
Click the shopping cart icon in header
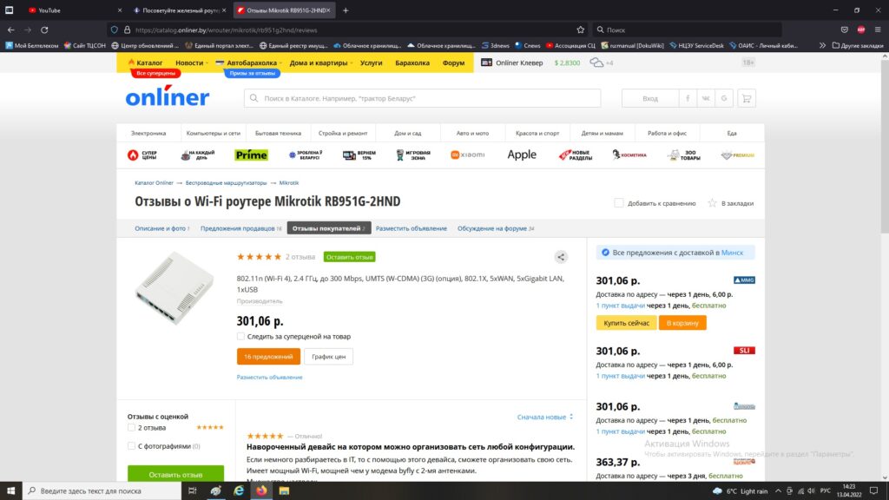coord(746,98)
